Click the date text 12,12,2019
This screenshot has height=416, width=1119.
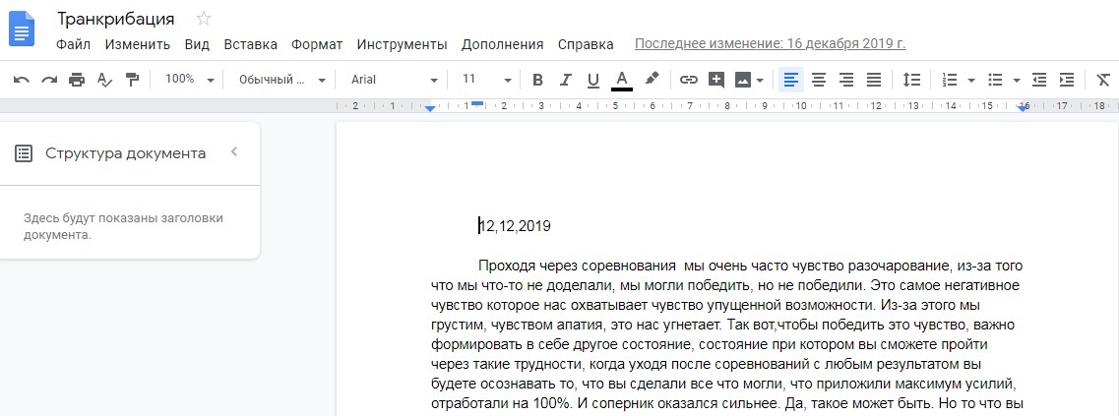516,226
